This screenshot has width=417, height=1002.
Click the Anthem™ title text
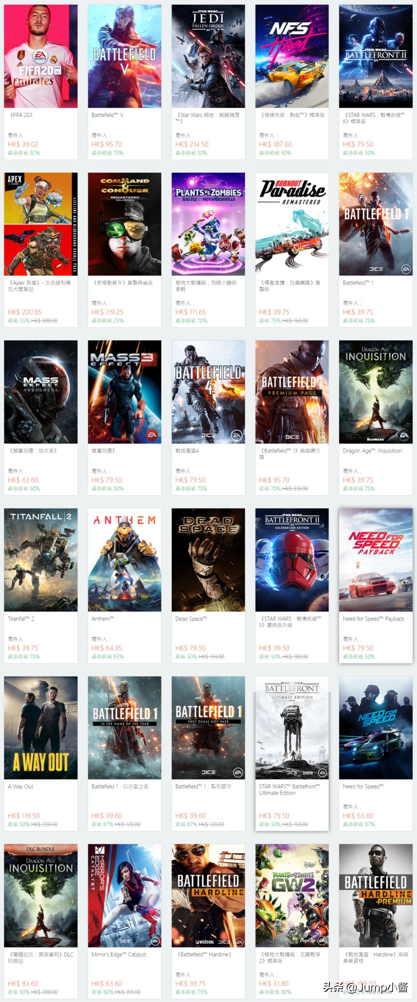pyautogui.click(x=103, y=619)
